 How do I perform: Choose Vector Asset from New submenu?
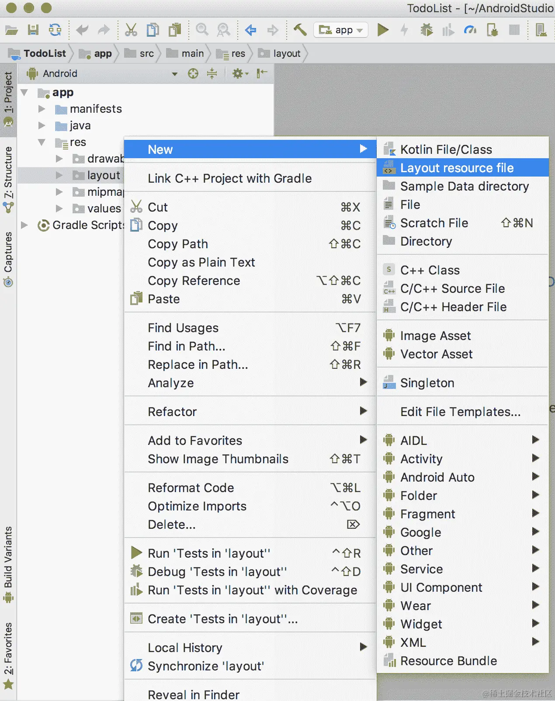[462, 354]
